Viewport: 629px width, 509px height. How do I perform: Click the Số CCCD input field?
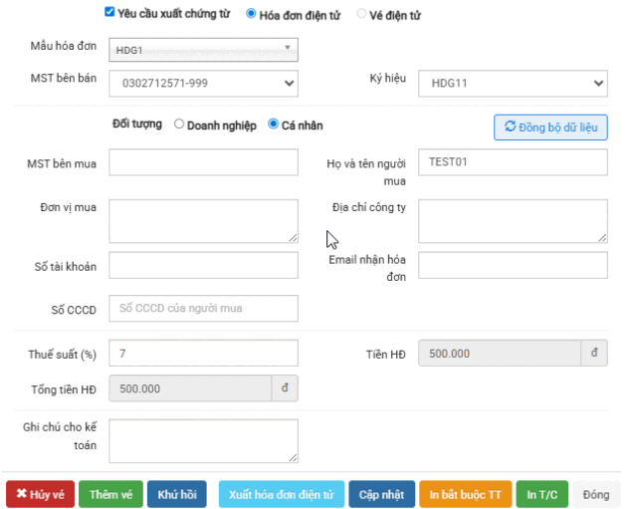point(203,309)
